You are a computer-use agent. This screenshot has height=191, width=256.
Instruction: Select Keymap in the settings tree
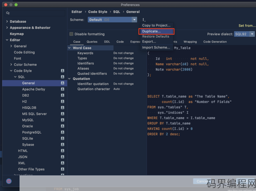pyautogui.click(x=17, y=34)
